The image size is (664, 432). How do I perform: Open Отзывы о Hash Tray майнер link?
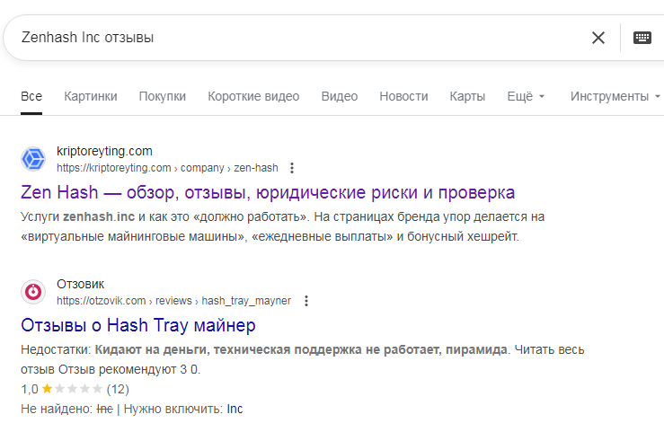[x=137, y=324]
